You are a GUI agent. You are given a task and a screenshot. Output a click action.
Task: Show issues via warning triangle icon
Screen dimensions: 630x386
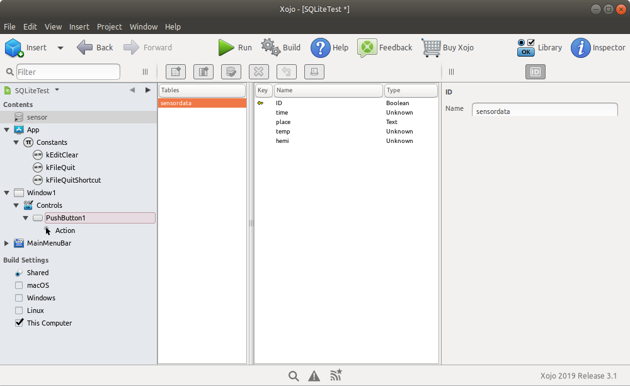pos(314,376)
